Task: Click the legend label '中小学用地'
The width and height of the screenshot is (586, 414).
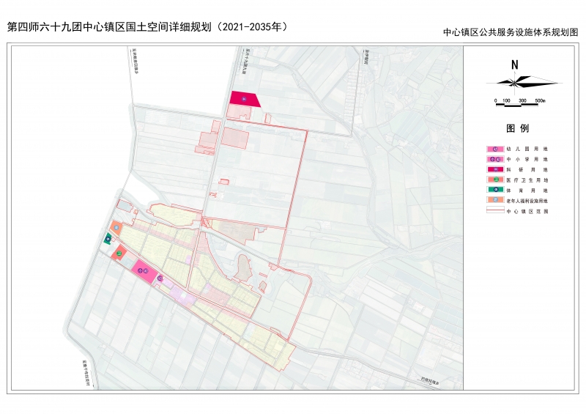Action: coord(527,159)
